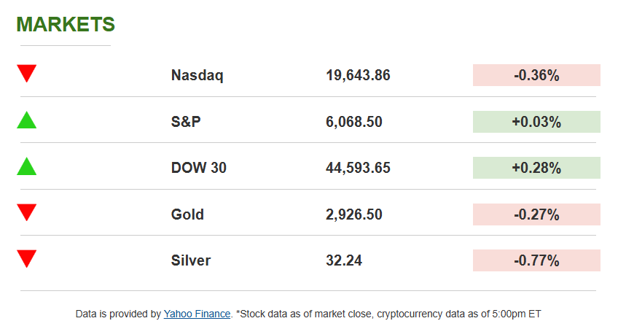Click the red down arrow beside Nasdaq
Viewport: 618px width, 329px height.
[x=27, y=74]
